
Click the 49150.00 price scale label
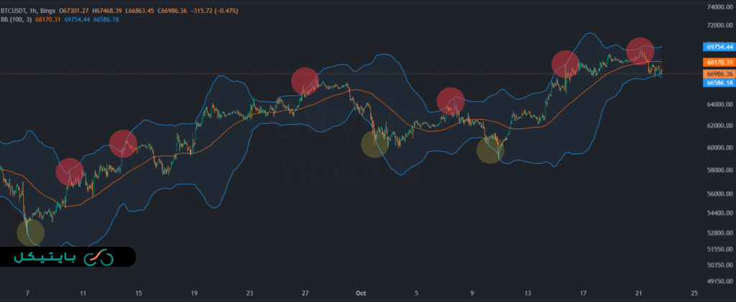pyautogui.click(x=719, y=280)
